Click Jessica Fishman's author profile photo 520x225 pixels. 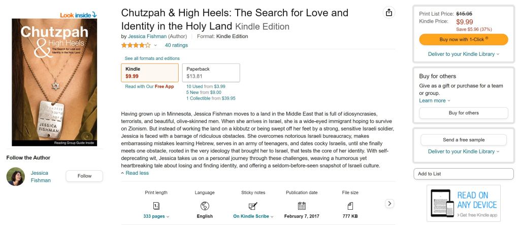[x=16, y=176]
